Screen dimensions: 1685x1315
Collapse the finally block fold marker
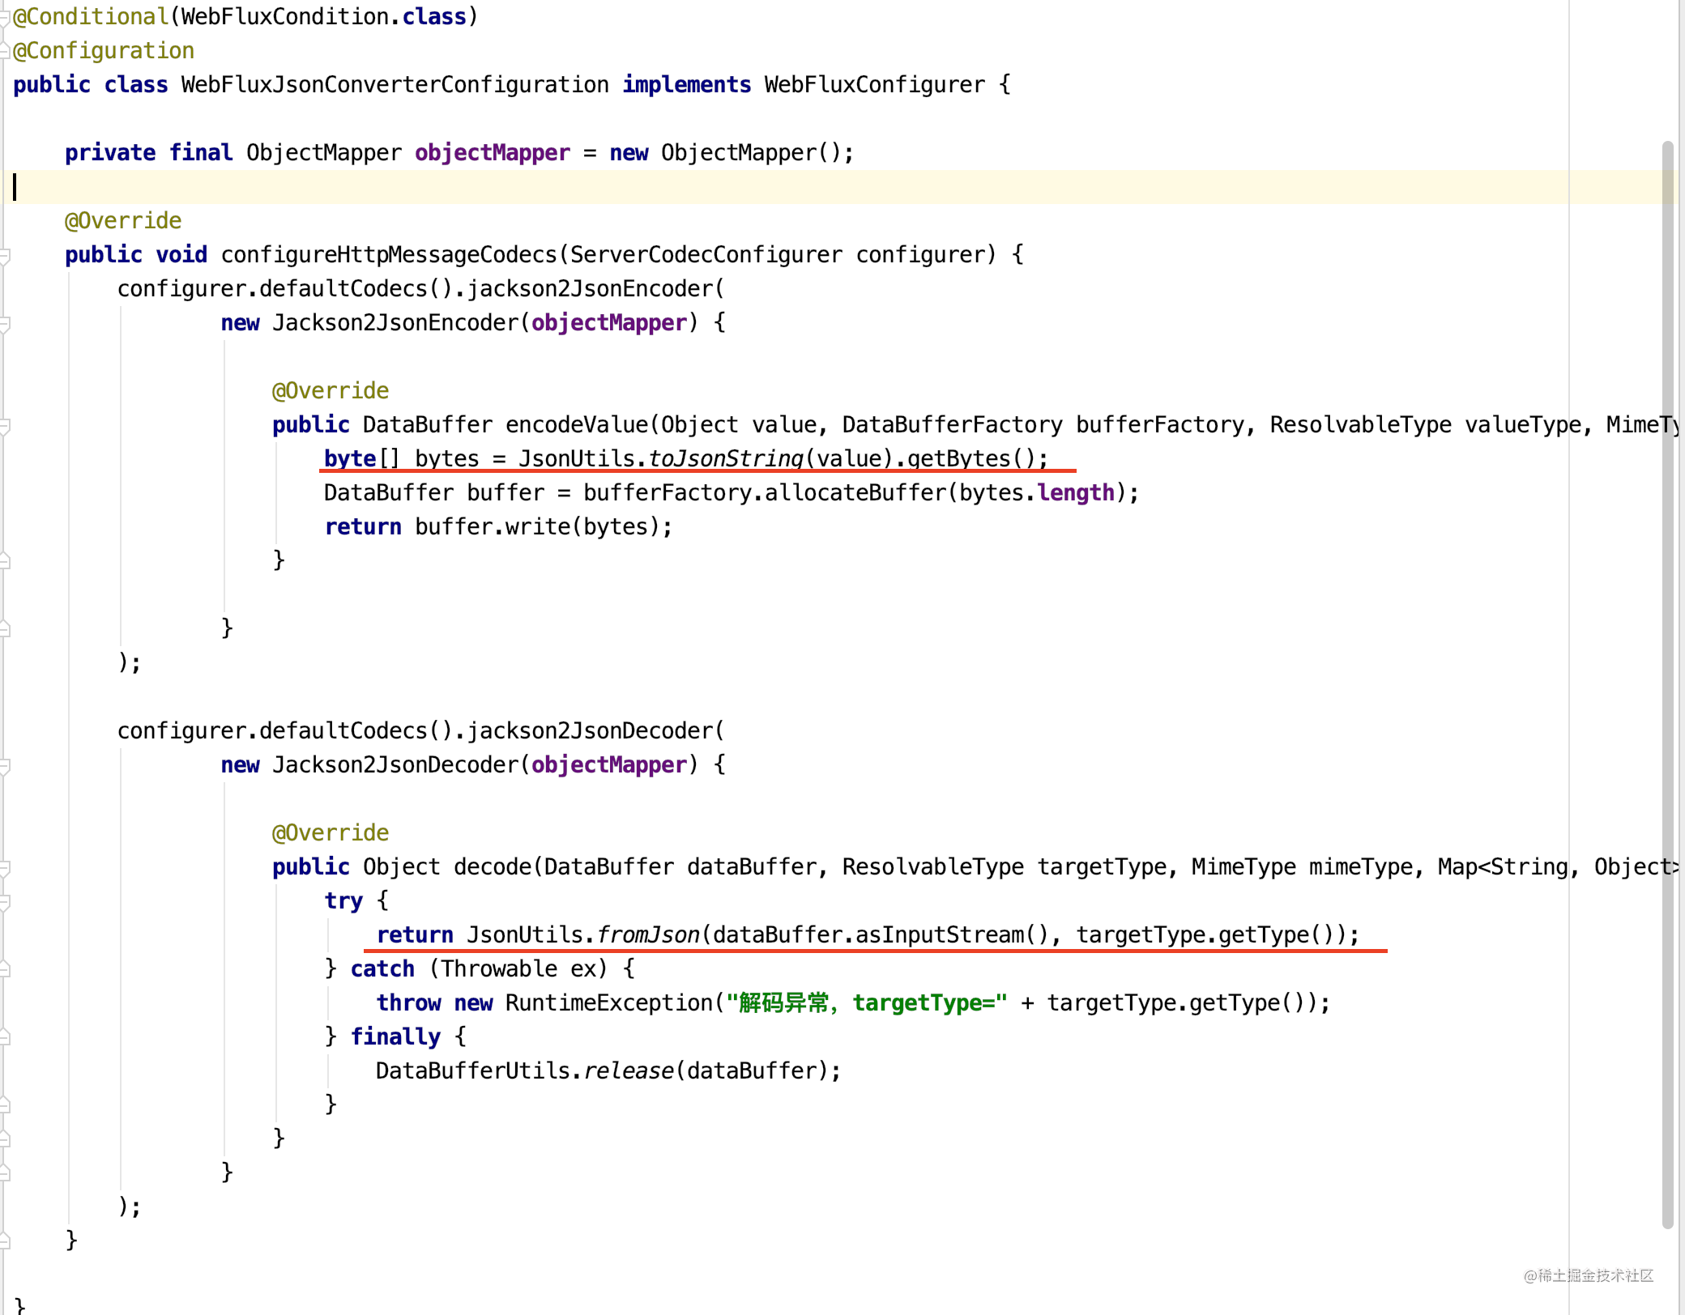[x=6, y=1036]
